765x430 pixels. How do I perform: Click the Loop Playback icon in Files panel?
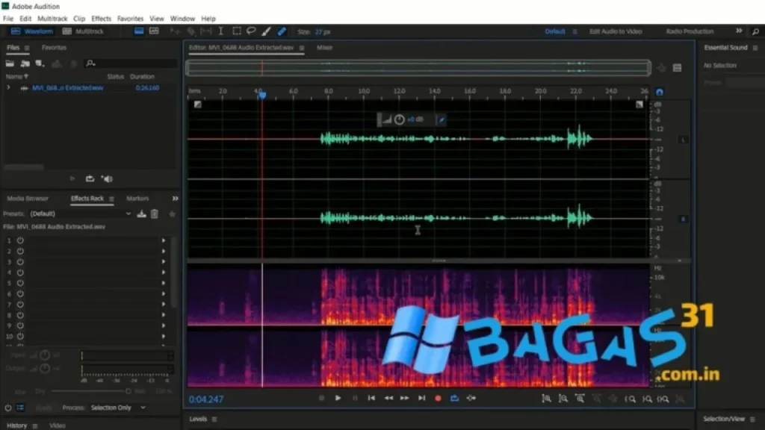tap(90, 179)
